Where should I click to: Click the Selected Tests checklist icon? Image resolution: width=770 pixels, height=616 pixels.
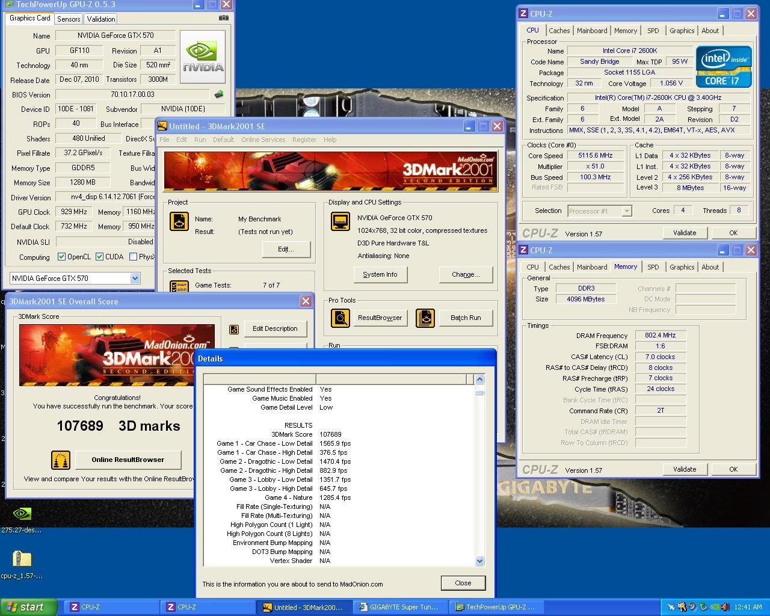tap(179, 287)
